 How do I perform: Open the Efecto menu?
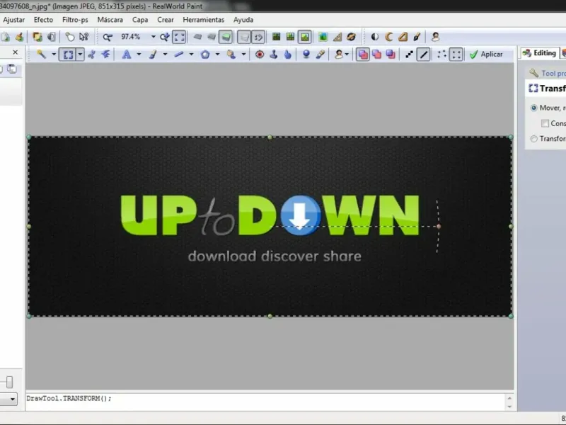(x=43, y=20)
